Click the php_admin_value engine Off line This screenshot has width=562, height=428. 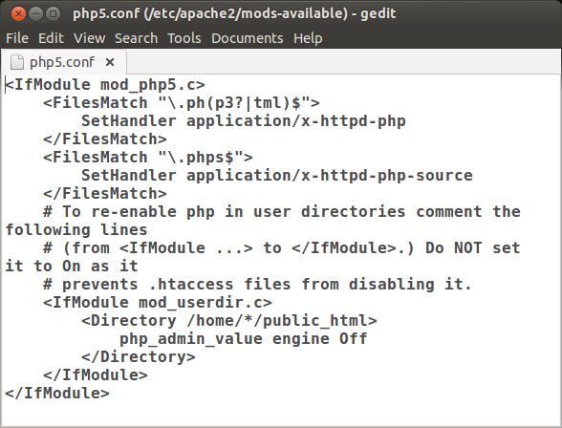[244, 339]
